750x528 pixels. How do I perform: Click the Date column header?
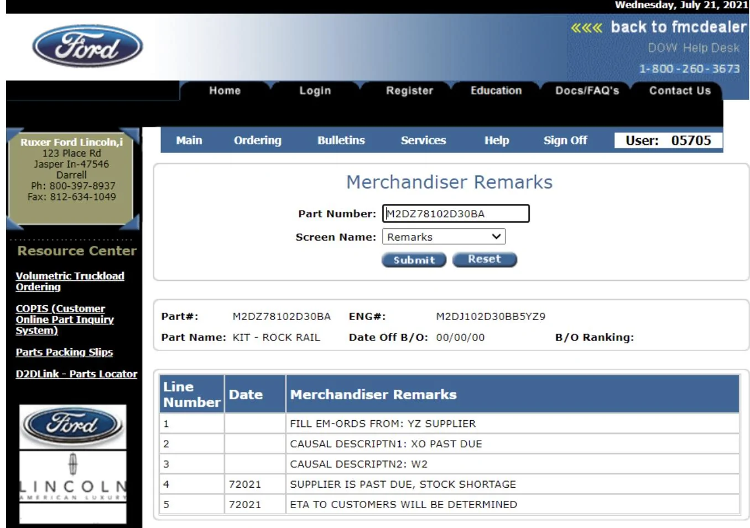click(255, 394)
